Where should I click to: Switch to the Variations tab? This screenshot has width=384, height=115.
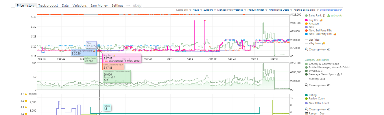80,5
